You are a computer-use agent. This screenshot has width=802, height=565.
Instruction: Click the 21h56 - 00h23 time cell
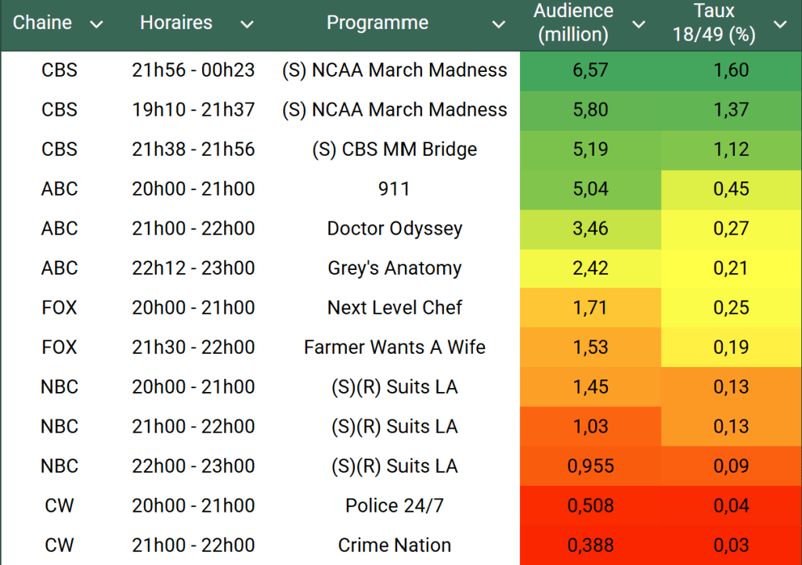193,70
